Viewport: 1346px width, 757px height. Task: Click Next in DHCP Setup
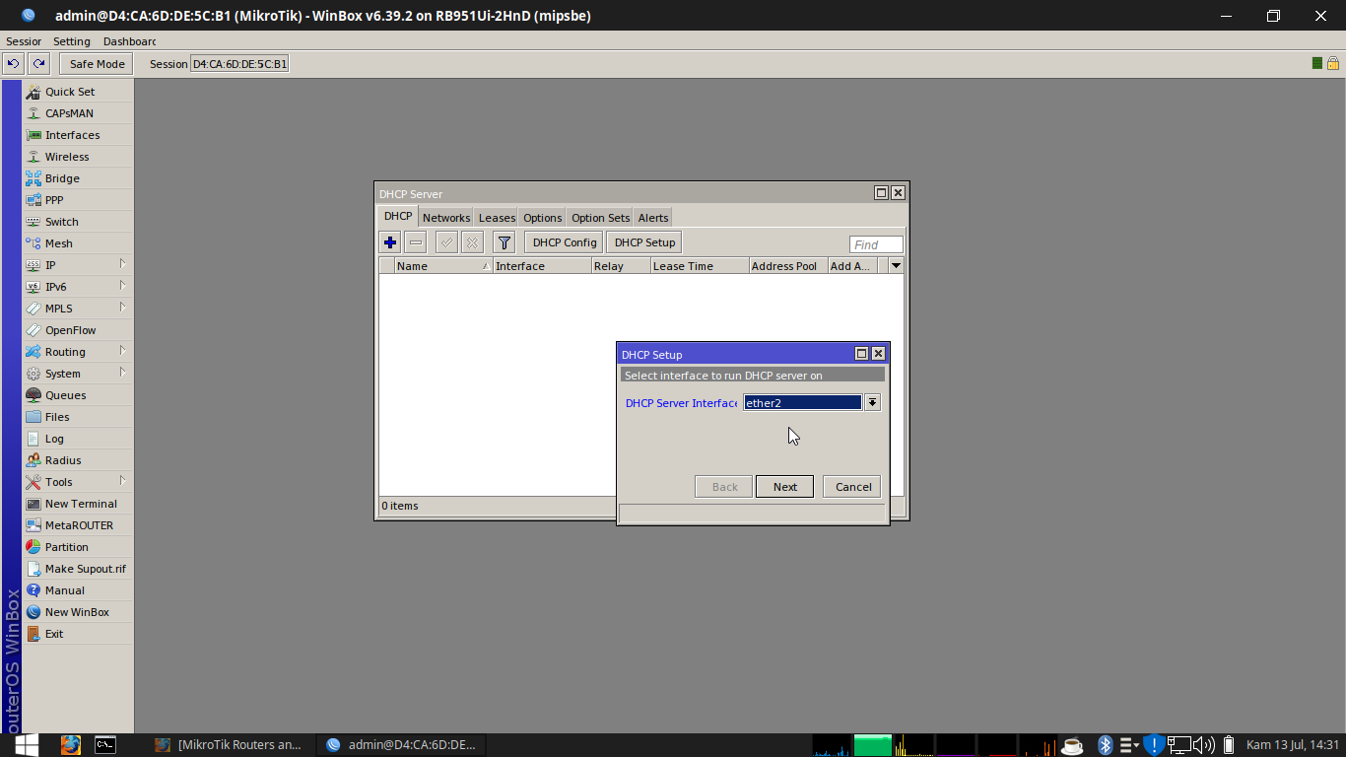784,487
